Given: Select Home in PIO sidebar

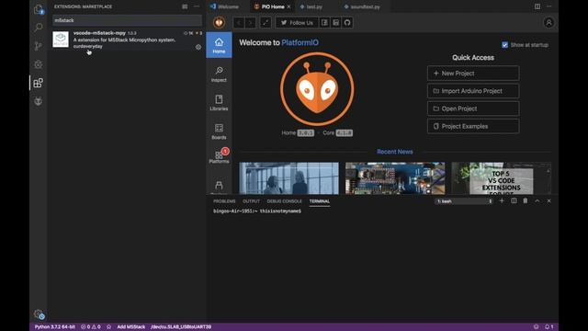Looking at the screenshot, I should pos(219,45).
